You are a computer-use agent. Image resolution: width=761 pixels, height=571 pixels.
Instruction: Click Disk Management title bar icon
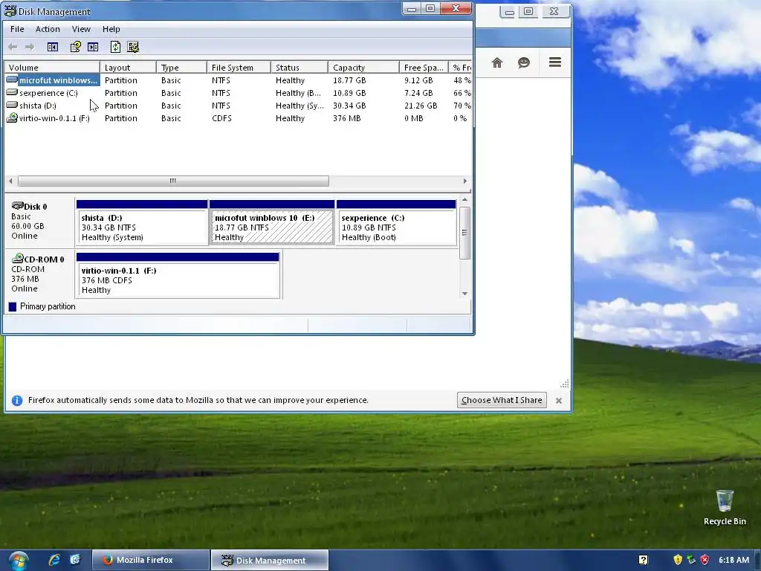coord(10,10)
